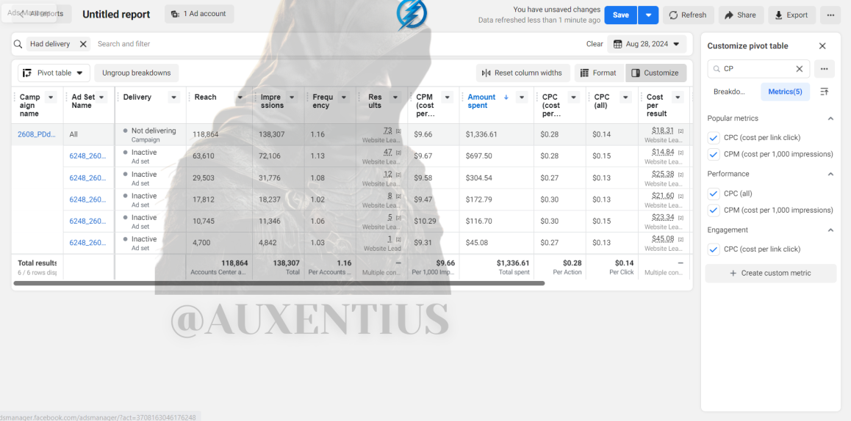Screen dimensions: 851x421
Task: Uncheck CPC (cost per link click) under Engagement
Action: coord(714,249)
